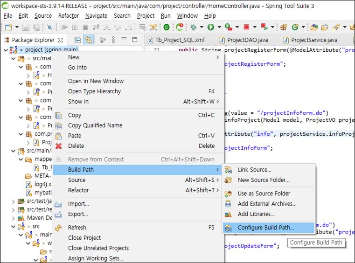Select Add External Archives... item
The height and width of the screenshot is (263, 355).
click(x=269, y=204)
